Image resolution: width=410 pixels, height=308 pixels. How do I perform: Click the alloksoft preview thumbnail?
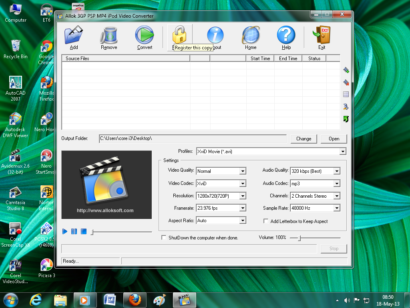pyautogui.click(x=107, y=184)
